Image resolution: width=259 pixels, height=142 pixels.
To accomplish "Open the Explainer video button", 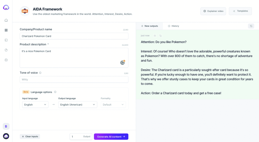I will pos(213,11).
